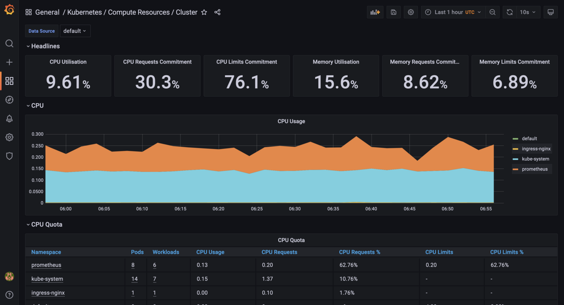
Task: Enable kiosk view mode with the TV icon
Action: point(550,12)
